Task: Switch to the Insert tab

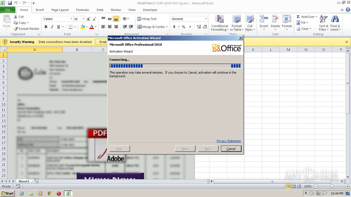Action: [40, 10]
